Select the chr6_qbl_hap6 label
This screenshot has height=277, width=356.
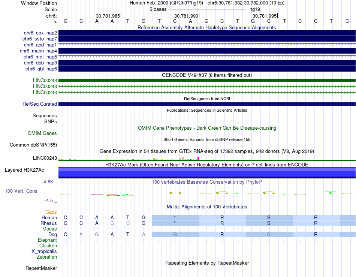[41, 69]
